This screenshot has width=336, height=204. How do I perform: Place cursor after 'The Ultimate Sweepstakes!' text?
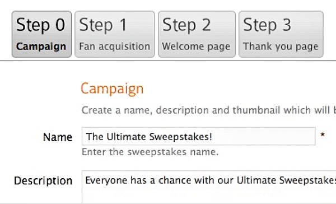point(213,136)
